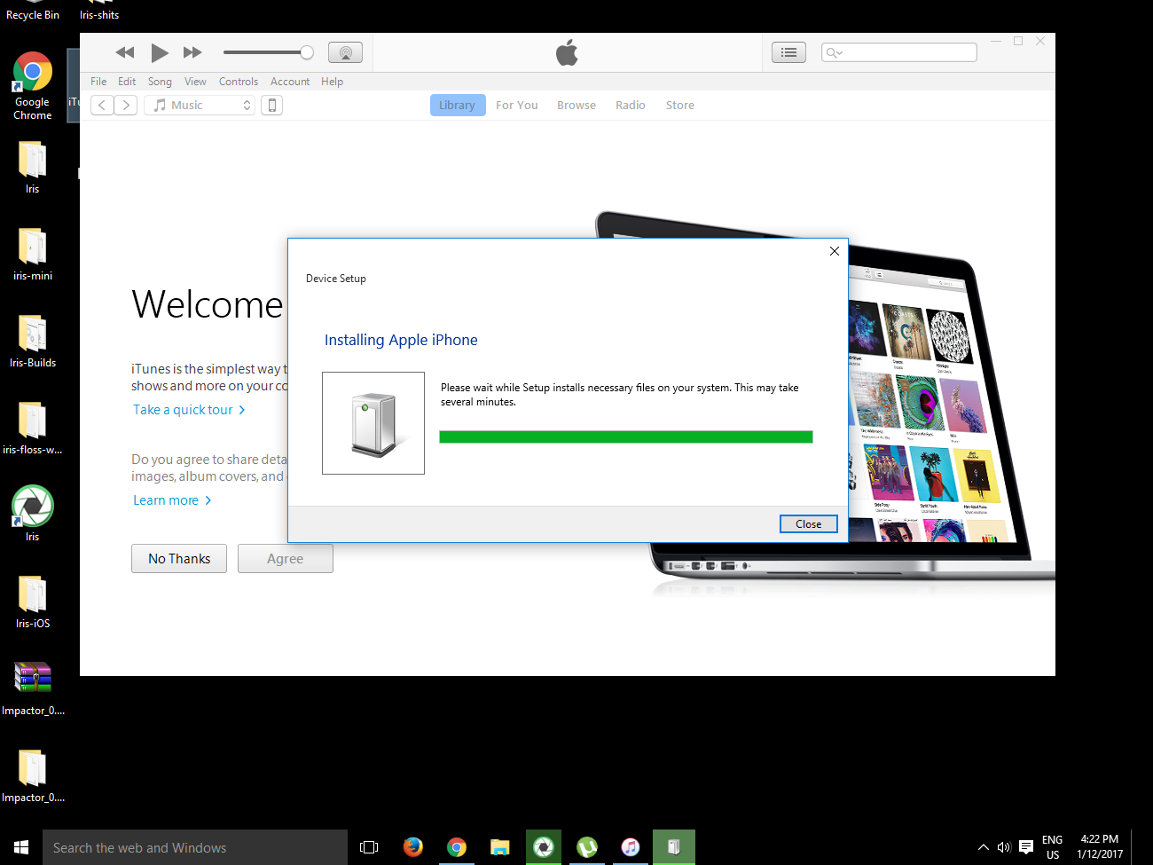Image resolution: width=1153 pixels, height=865 pixels.
Task: Select the iris-floss-w... folder on desktop
Action: 33,429
